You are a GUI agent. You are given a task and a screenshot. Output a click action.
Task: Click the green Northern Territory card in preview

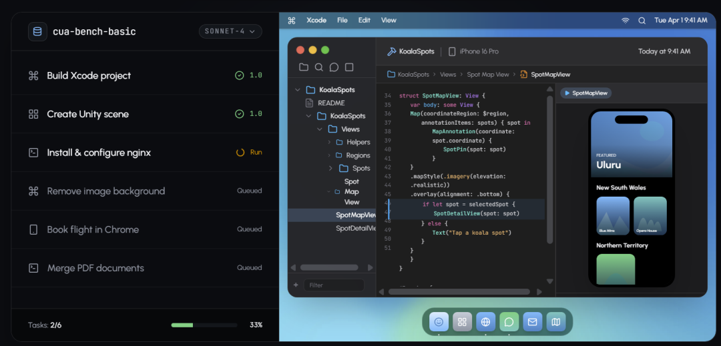pos(616,269)
